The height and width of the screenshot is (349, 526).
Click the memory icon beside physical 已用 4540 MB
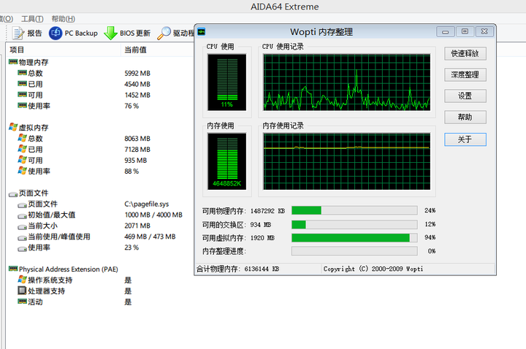click(x=22, y=83)
